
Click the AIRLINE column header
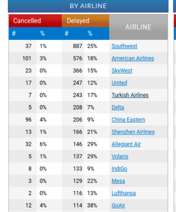pyautogui.click(x=138, y=27)
